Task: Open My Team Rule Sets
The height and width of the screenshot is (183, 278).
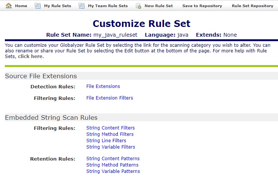Action: 108,6
